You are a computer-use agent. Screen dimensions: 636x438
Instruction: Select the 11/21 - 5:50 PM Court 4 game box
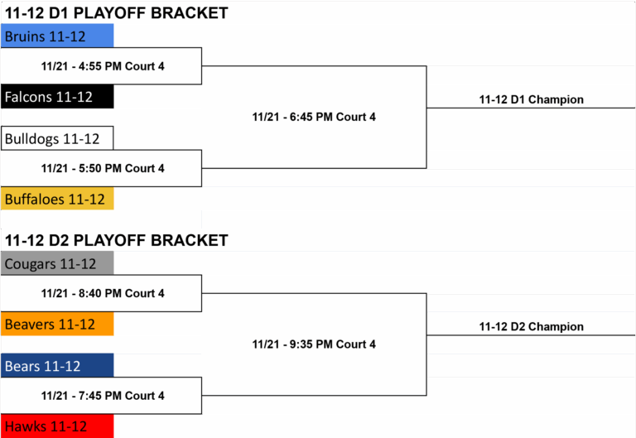101,168
